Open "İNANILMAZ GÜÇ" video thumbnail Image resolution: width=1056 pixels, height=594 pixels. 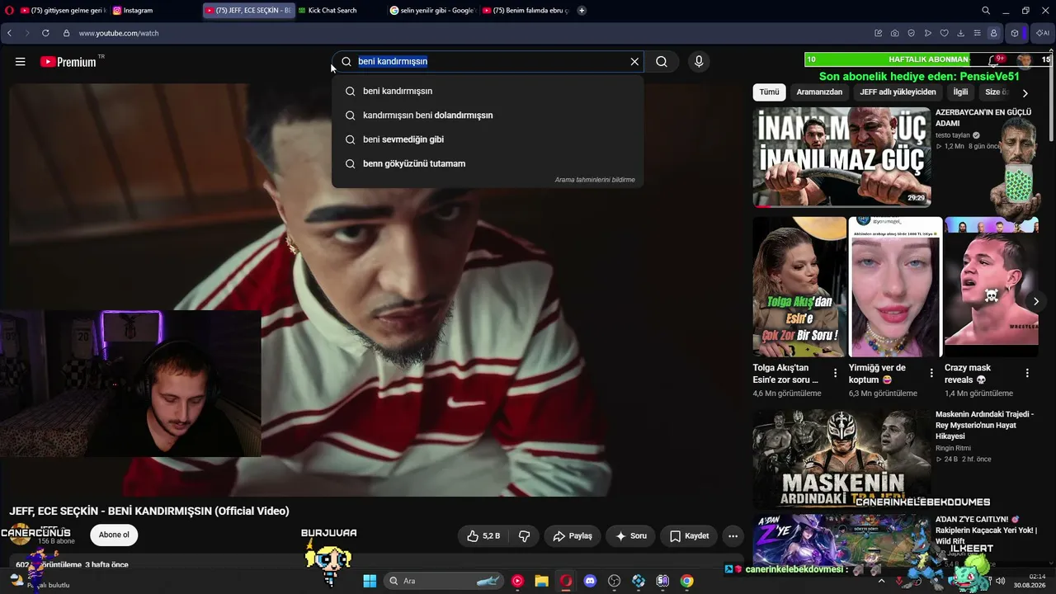[x=842, y=157]
